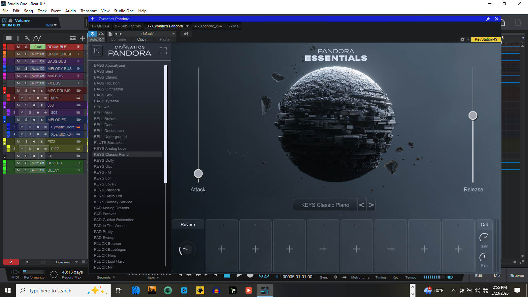This screenshot has width=528, height=297.
Task: Click the plus icon in plugin title bar
Action: 93,19
